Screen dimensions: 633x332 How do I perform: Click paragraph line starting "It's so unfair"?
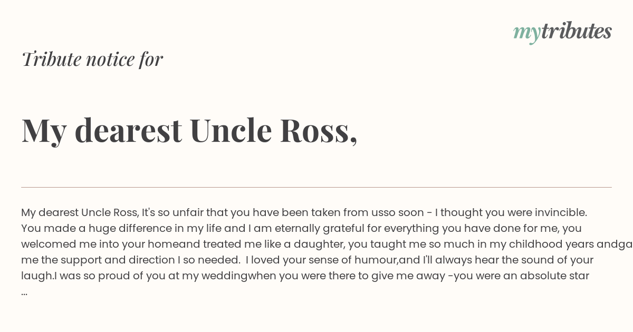click(304, 213)
